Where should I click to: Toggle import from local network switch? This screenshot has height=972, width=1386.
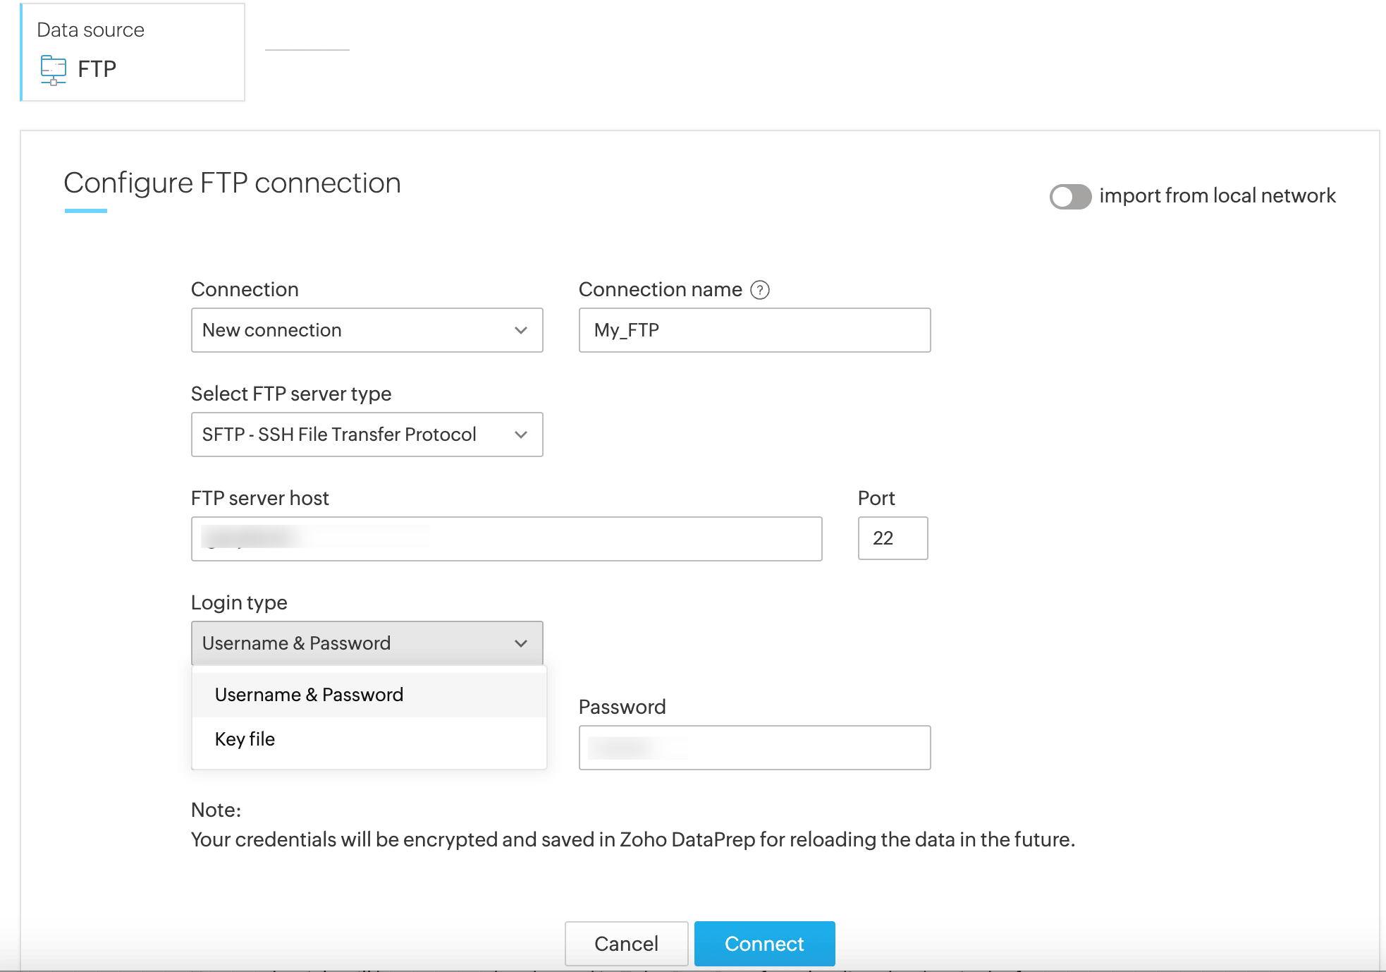(1069, 196)
